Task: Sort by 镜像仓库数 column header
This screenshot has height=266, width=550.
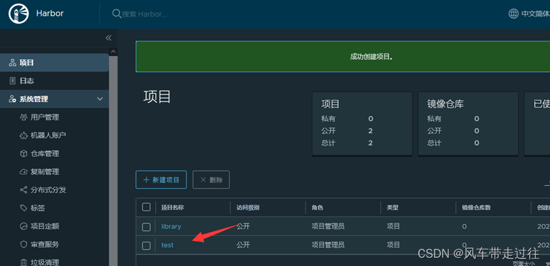Action: tap(476, 207)
